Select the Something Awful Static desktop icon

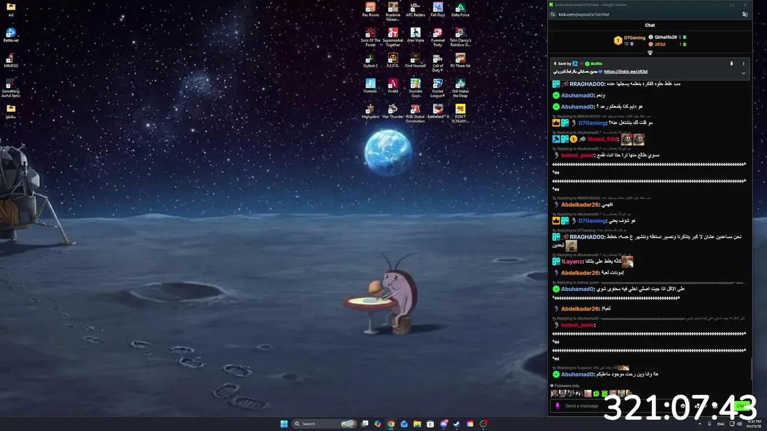click(11, 88)
